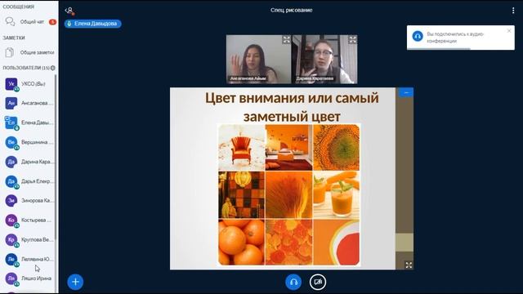Click the Круглова user avatar
This screenshot has height=294, width=523.
point(11,239)
